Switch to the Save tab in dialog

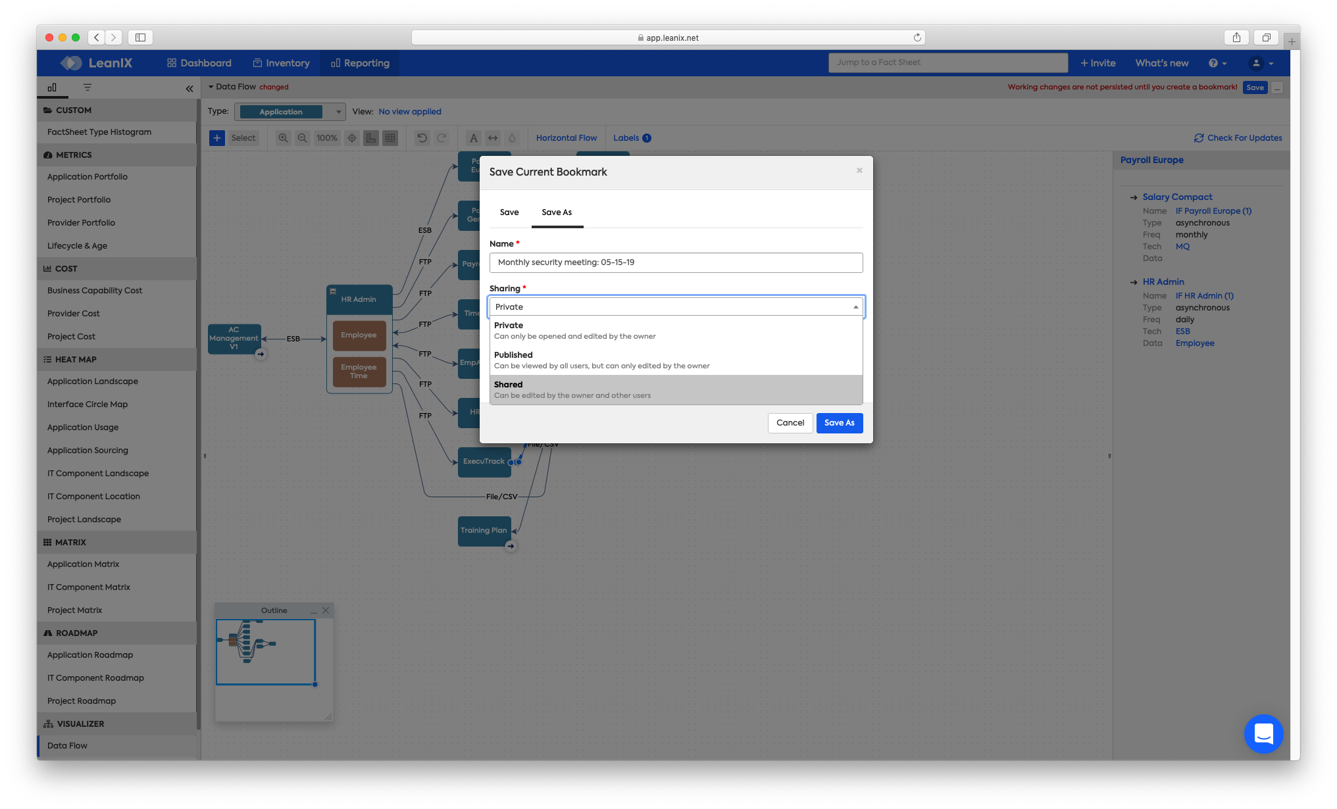click(509, 212)
